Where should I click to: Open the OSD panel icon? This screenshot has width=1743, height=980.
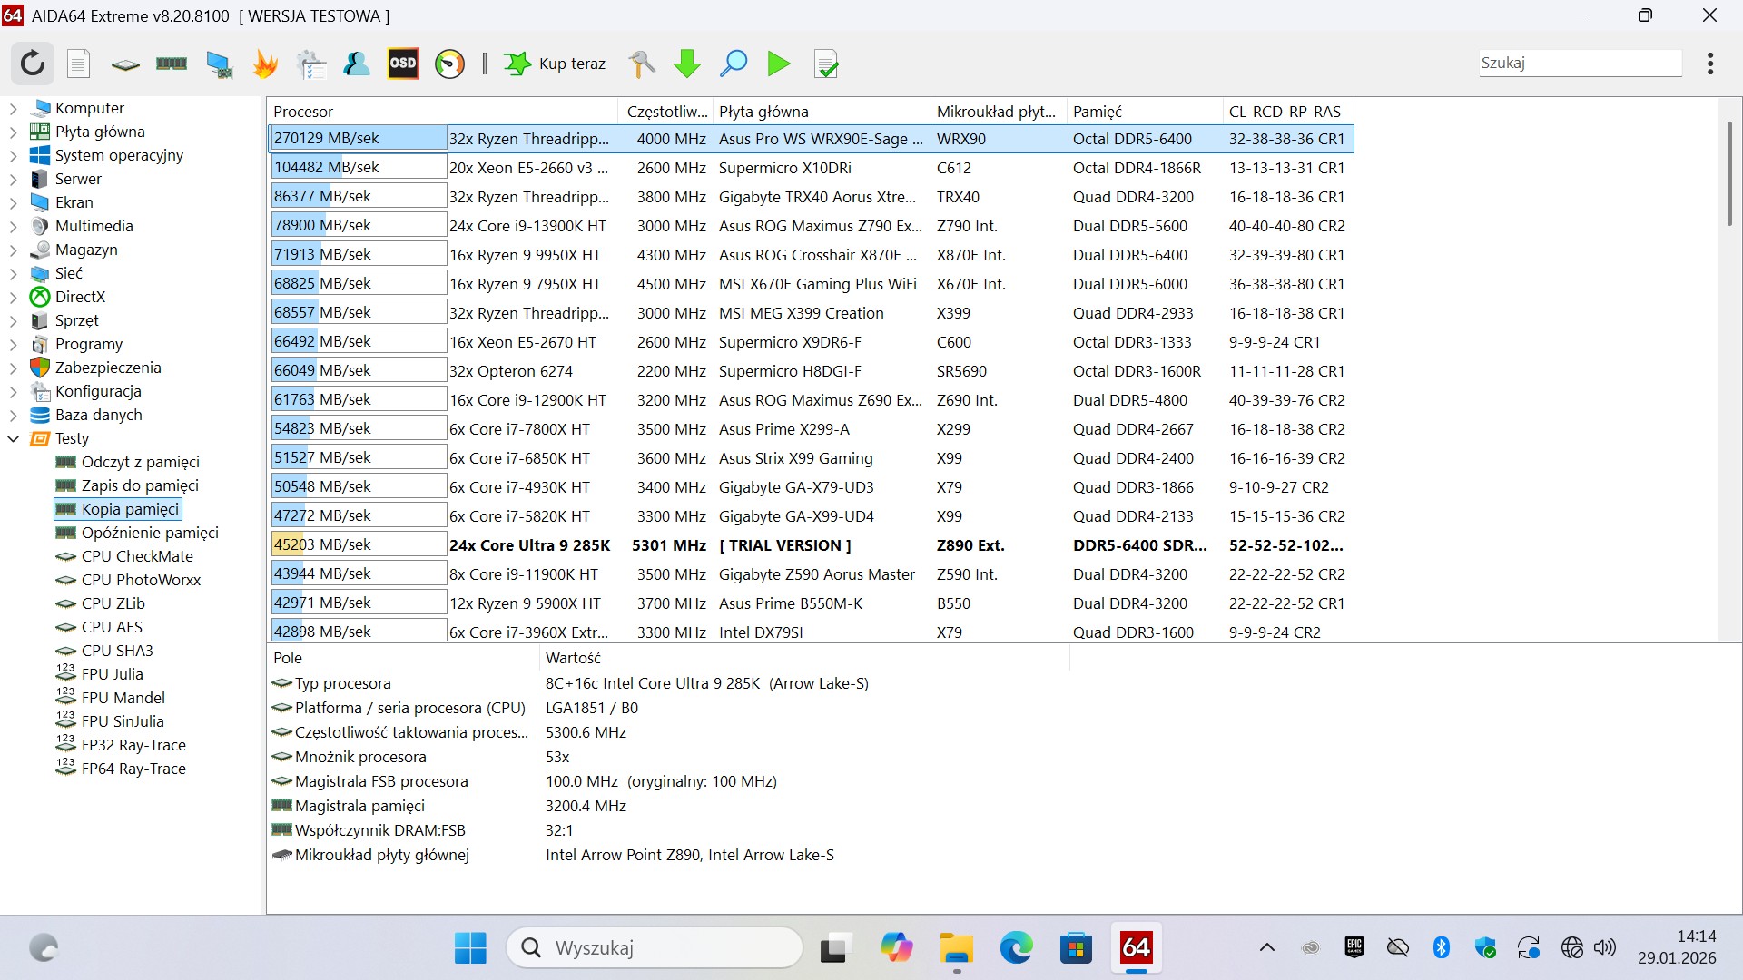pos(403,64)
